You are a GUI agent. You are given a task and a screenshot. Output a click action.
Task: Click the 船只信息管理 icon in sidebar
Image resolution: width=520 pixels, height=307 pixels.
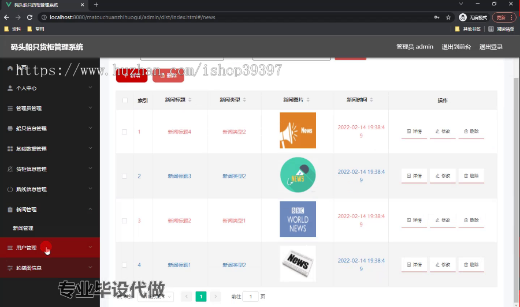point(10,129)
